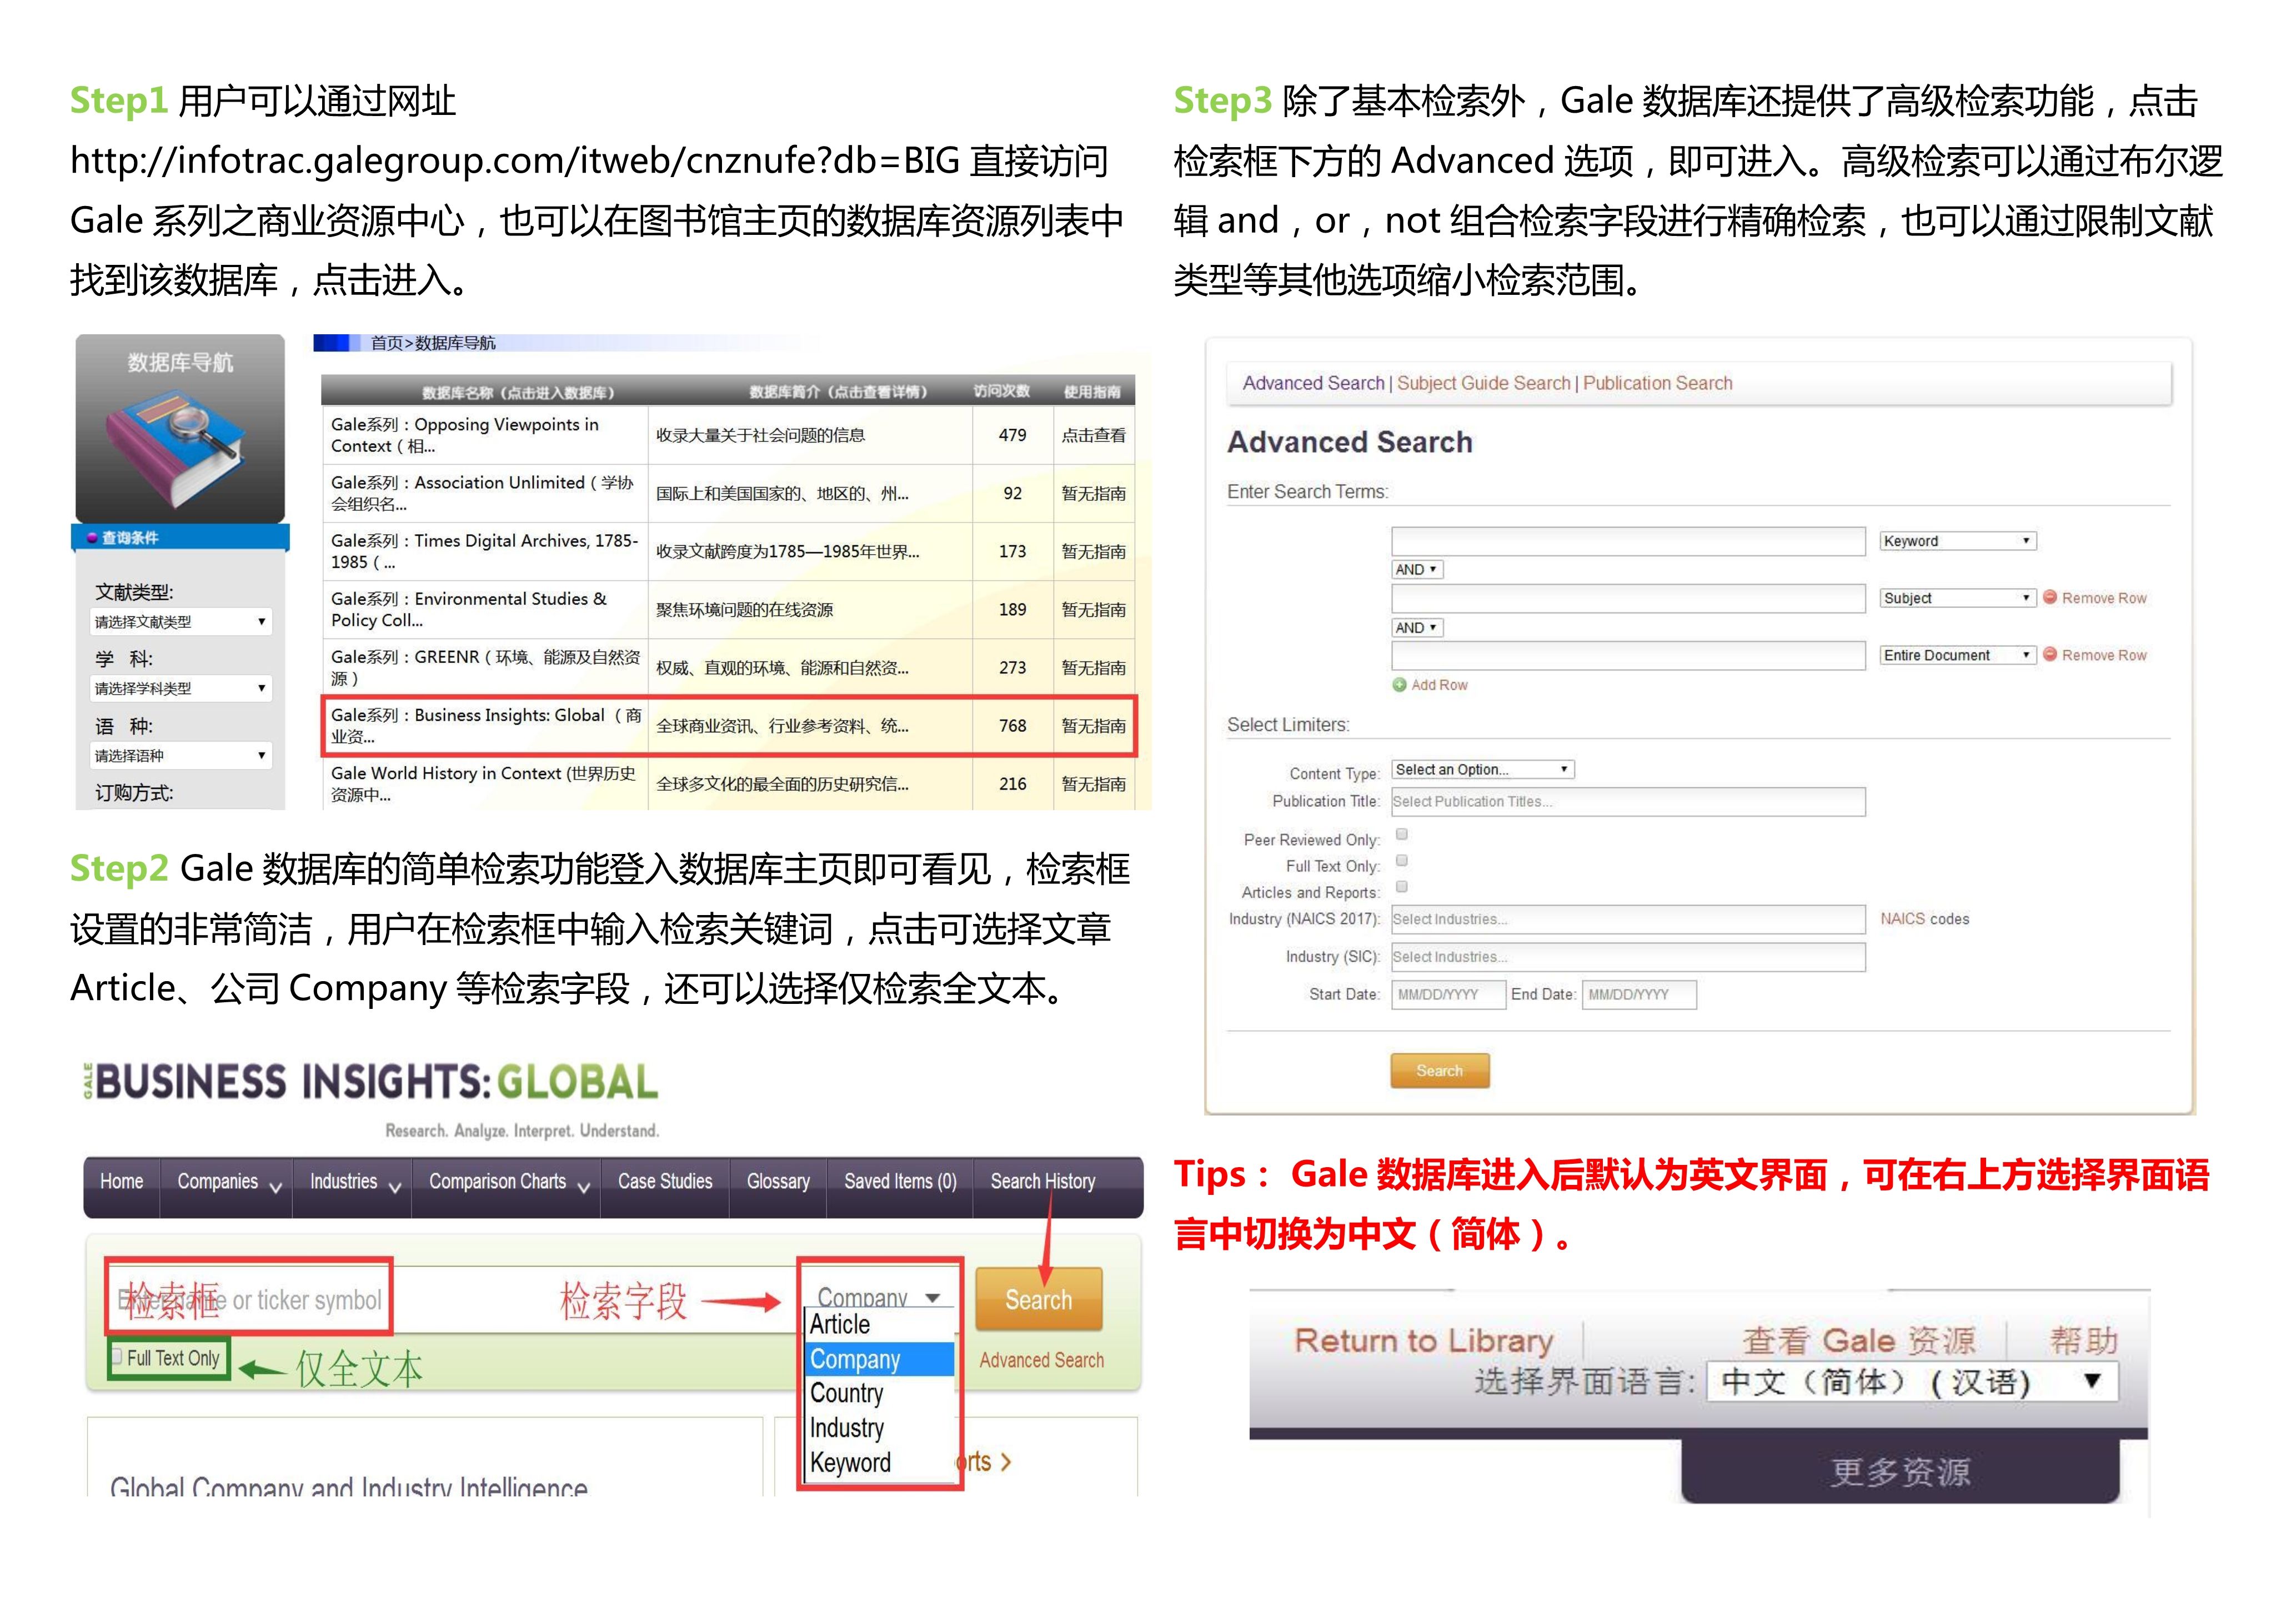
Task: Open the Advanced Search link under Search button
Action: point(1041,1360)
